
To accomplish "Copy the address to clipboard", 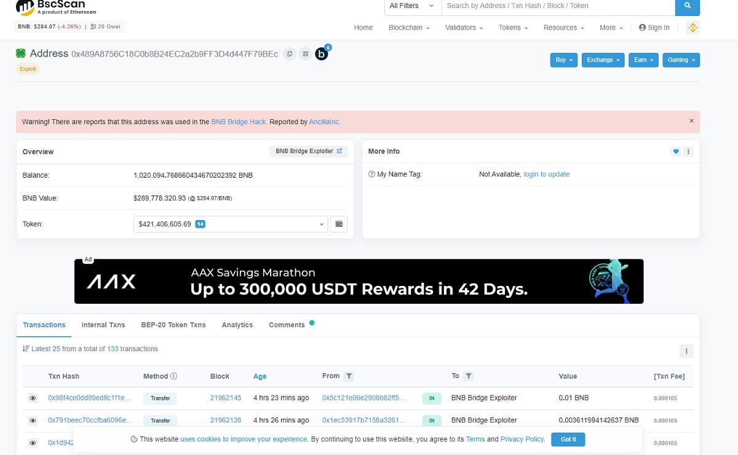I will click(290, 54).
